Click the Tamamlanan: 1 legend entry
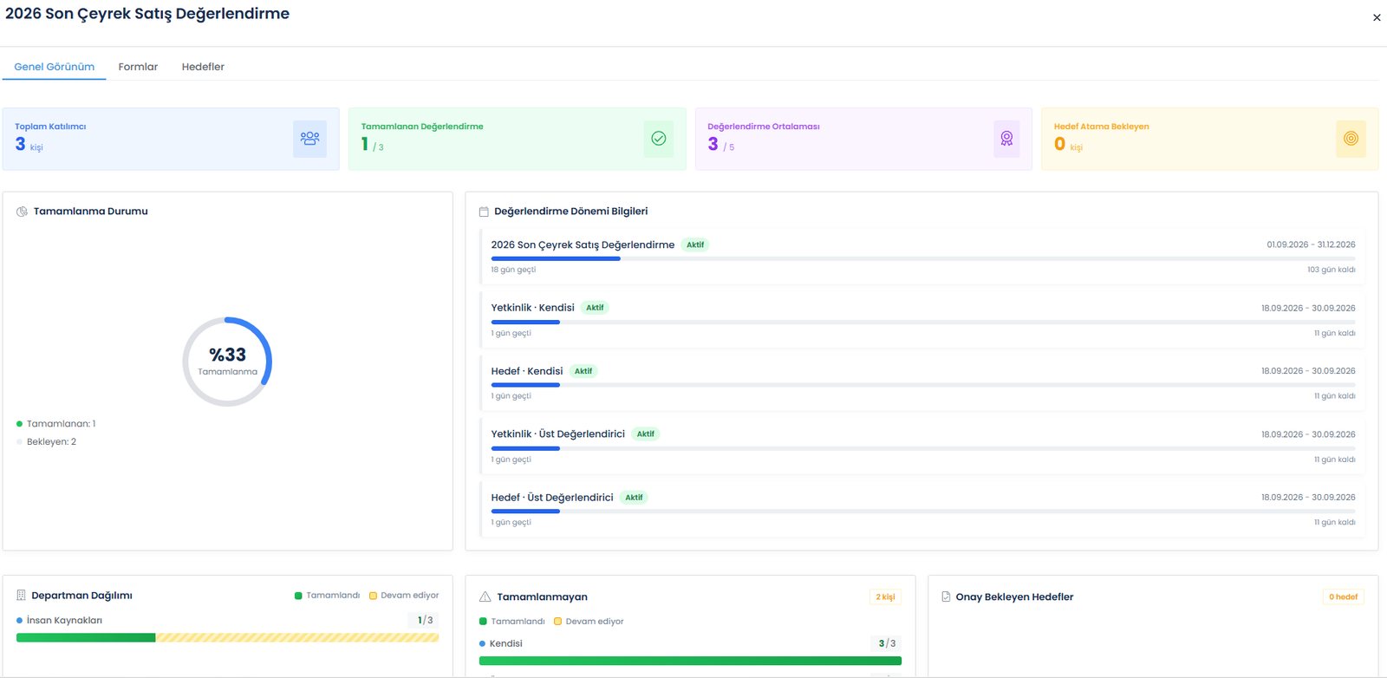Image resolution: width=1387 pixels, height=678 pixels. pyautogui.click(x=56, y=424)
